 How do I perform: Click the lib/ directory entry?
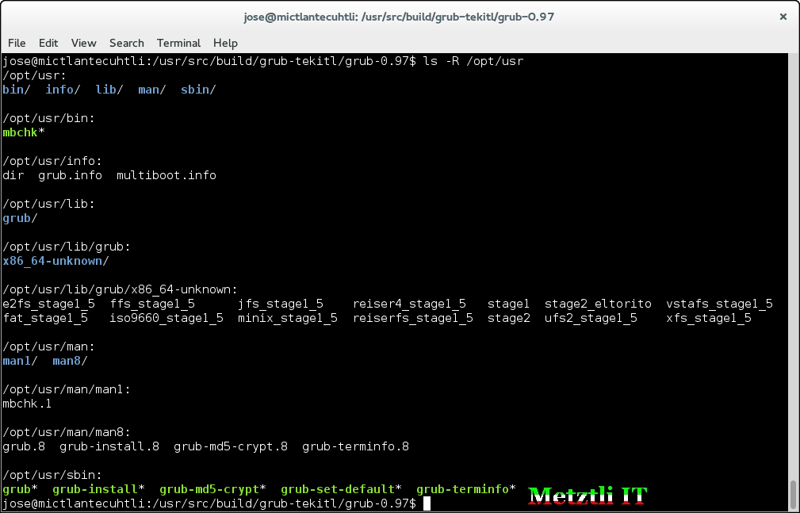[x=109, y=90]
